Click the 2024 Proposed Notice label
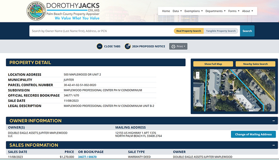This screenshot has height=160, width=279. pos(148,46)
